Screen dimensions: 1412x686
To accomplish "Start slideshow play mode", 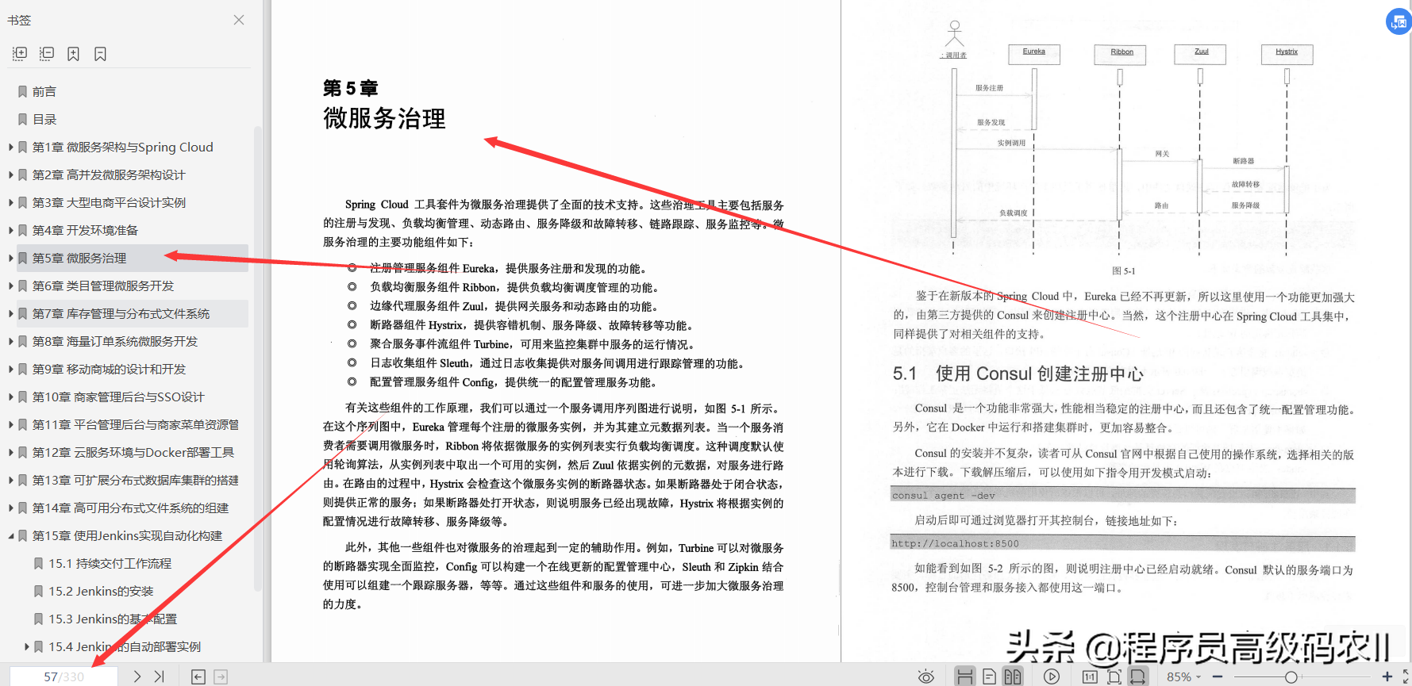I will pyautogui.click(x=1052, y=676).
